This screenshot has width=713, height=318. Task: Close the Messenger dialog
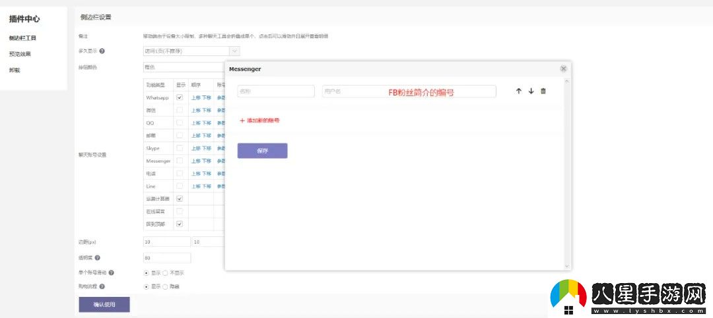563,68
